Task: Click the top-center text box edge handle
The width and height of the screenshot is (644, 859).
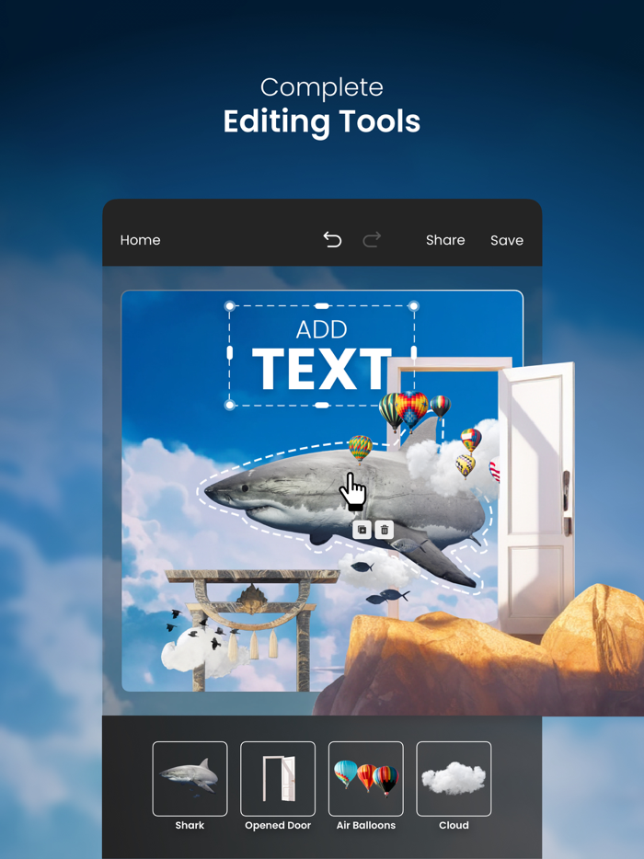Action: [x=322, y=305]
